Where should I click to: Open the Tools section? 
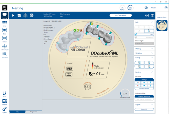5,94
